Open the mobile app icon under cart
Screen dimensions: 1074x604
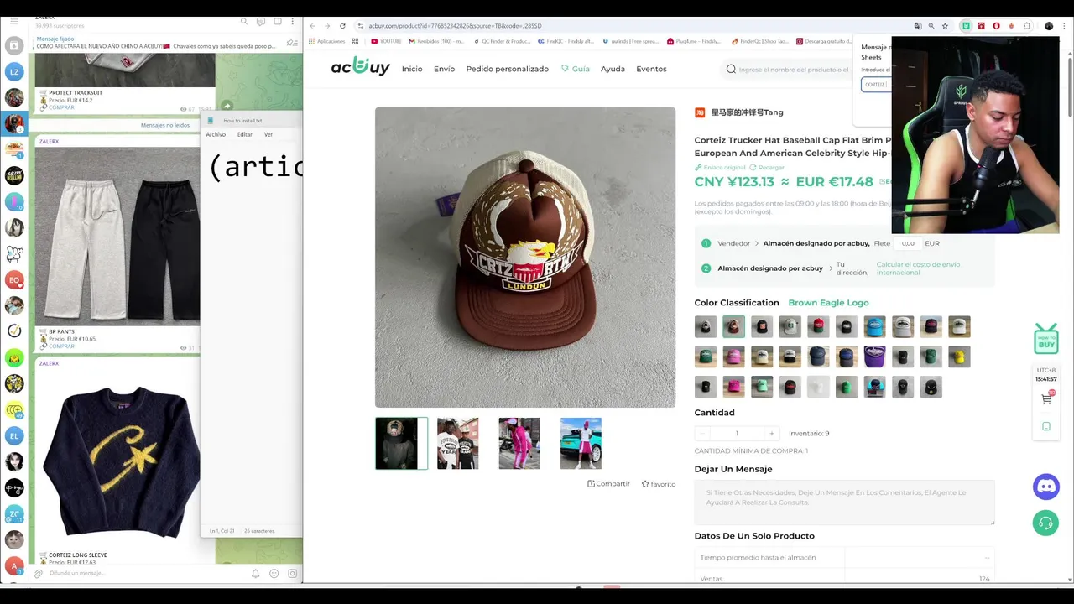(x=1046, y=426)
